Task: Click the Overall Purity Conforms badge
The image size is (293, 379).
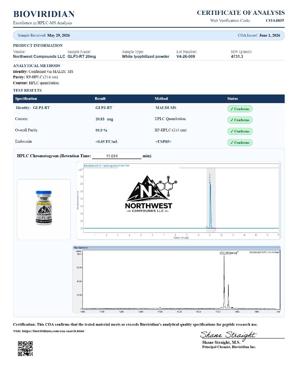Action: [x=240, y=131]
